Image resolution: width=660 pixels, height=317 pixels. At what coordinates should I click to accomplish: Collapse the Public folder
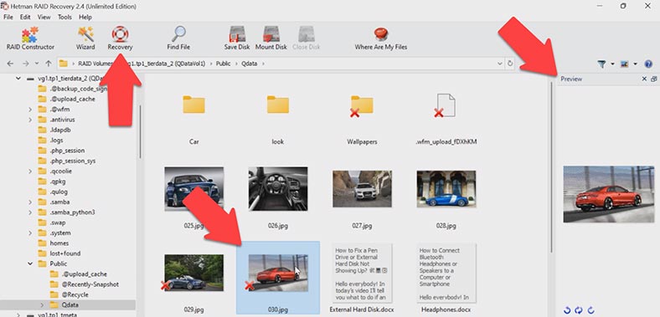point(30,264)
